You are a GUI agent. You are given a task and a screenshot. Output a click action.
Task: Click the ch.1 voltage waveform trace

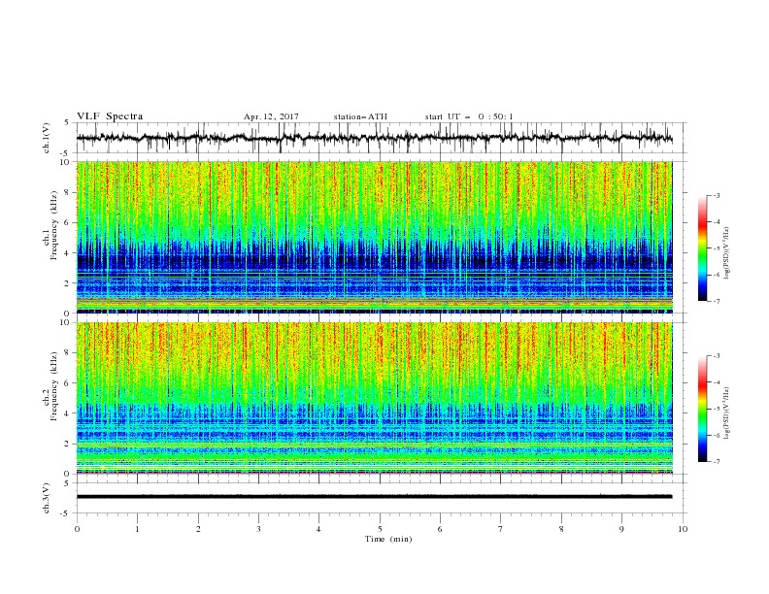coord(374,138)
